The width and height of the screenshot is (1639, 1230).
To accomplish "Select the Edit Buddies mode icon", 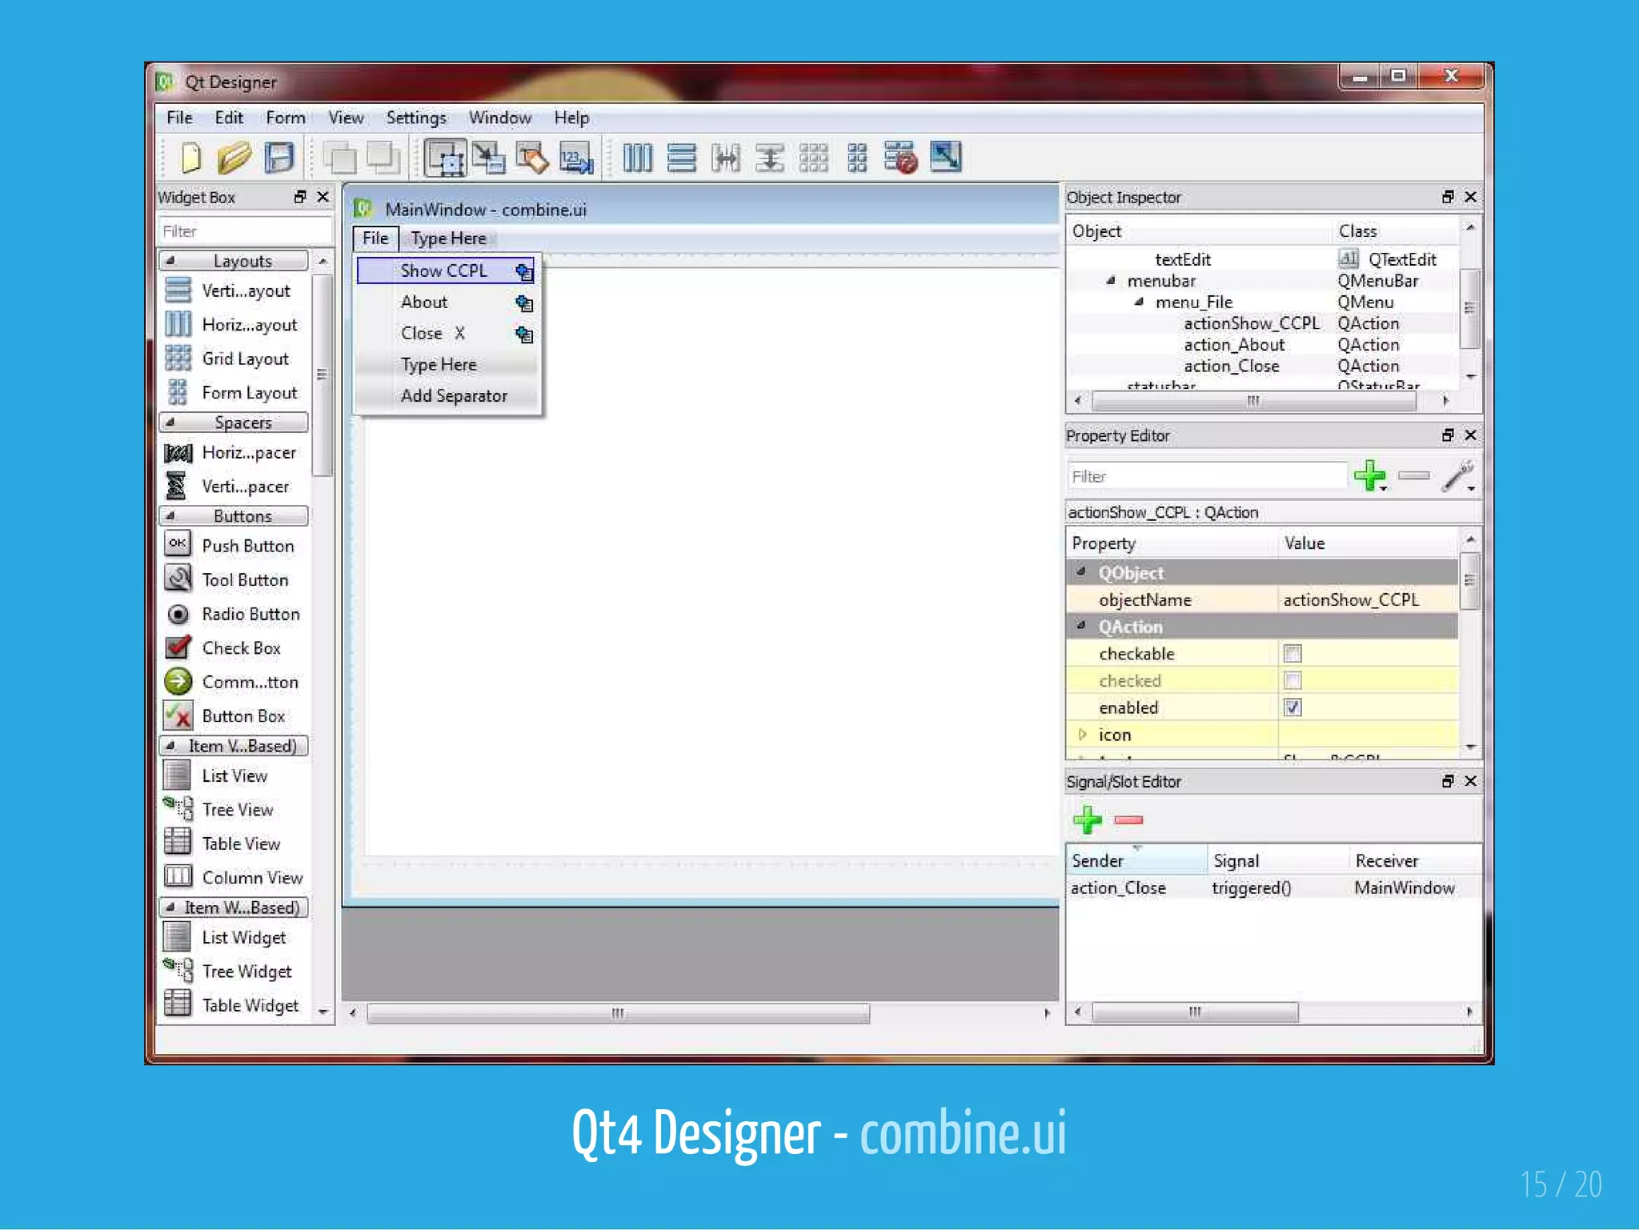I will (532, 158).
